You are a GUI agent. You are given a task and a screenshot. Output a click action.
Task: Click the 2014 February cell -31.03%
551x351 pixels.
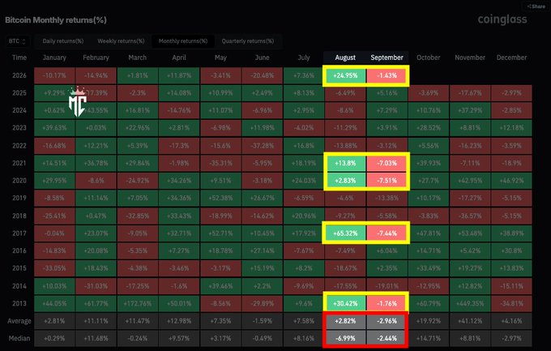click(96, 286)
